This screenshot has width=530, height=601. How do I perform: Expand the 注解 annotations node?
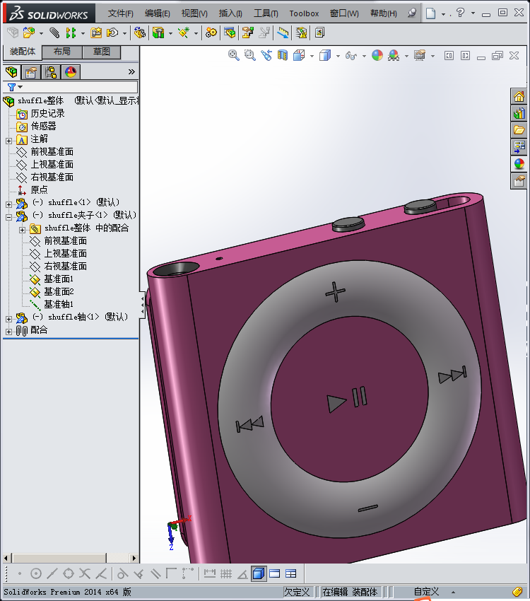(8, 141)
